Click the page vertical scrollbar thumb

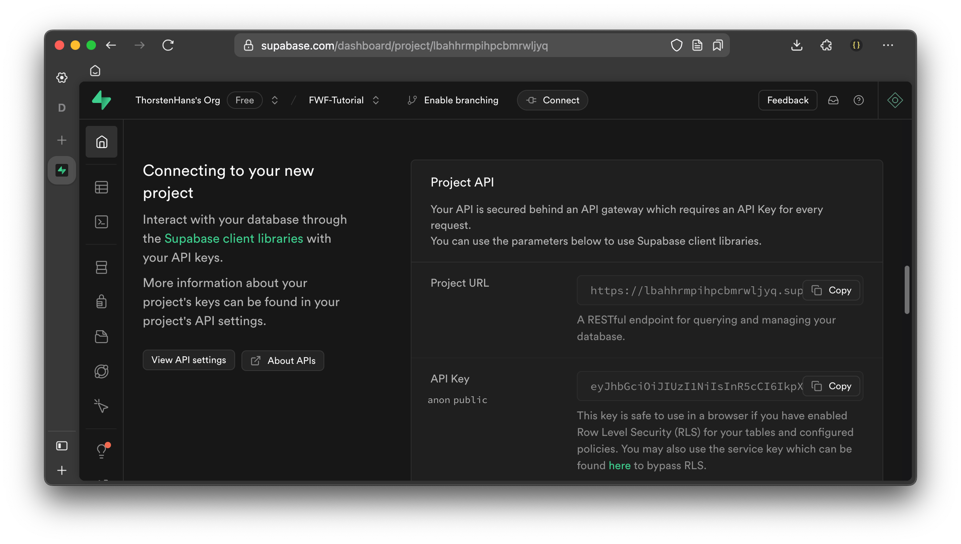(x=907, y=290)
